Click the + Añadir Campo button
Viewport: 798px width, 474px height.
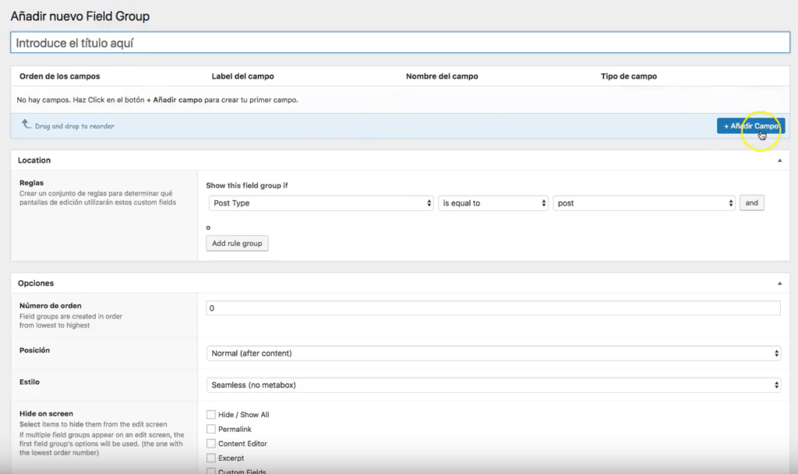(750, 126)
